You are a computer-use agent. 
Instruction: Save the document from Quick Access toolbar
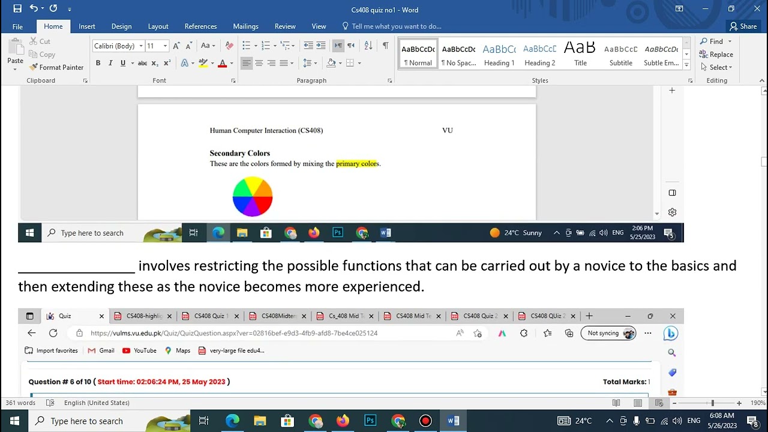pyautogui.click(x=17, y=8)
